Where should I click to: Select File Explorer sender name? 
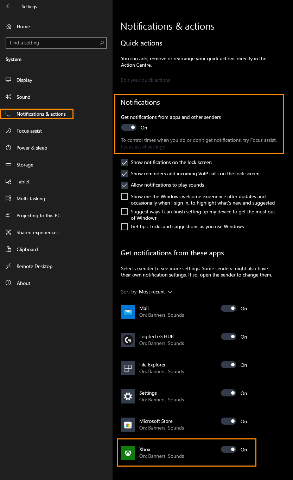[152, 365]
